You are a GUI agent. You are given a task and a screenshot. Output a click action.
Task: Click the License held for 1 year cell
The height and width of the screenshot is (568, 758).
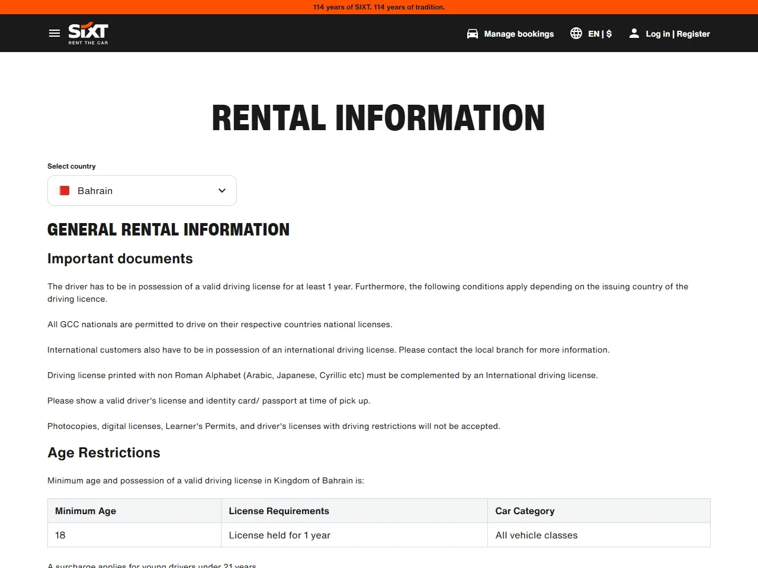pos(354,535)
